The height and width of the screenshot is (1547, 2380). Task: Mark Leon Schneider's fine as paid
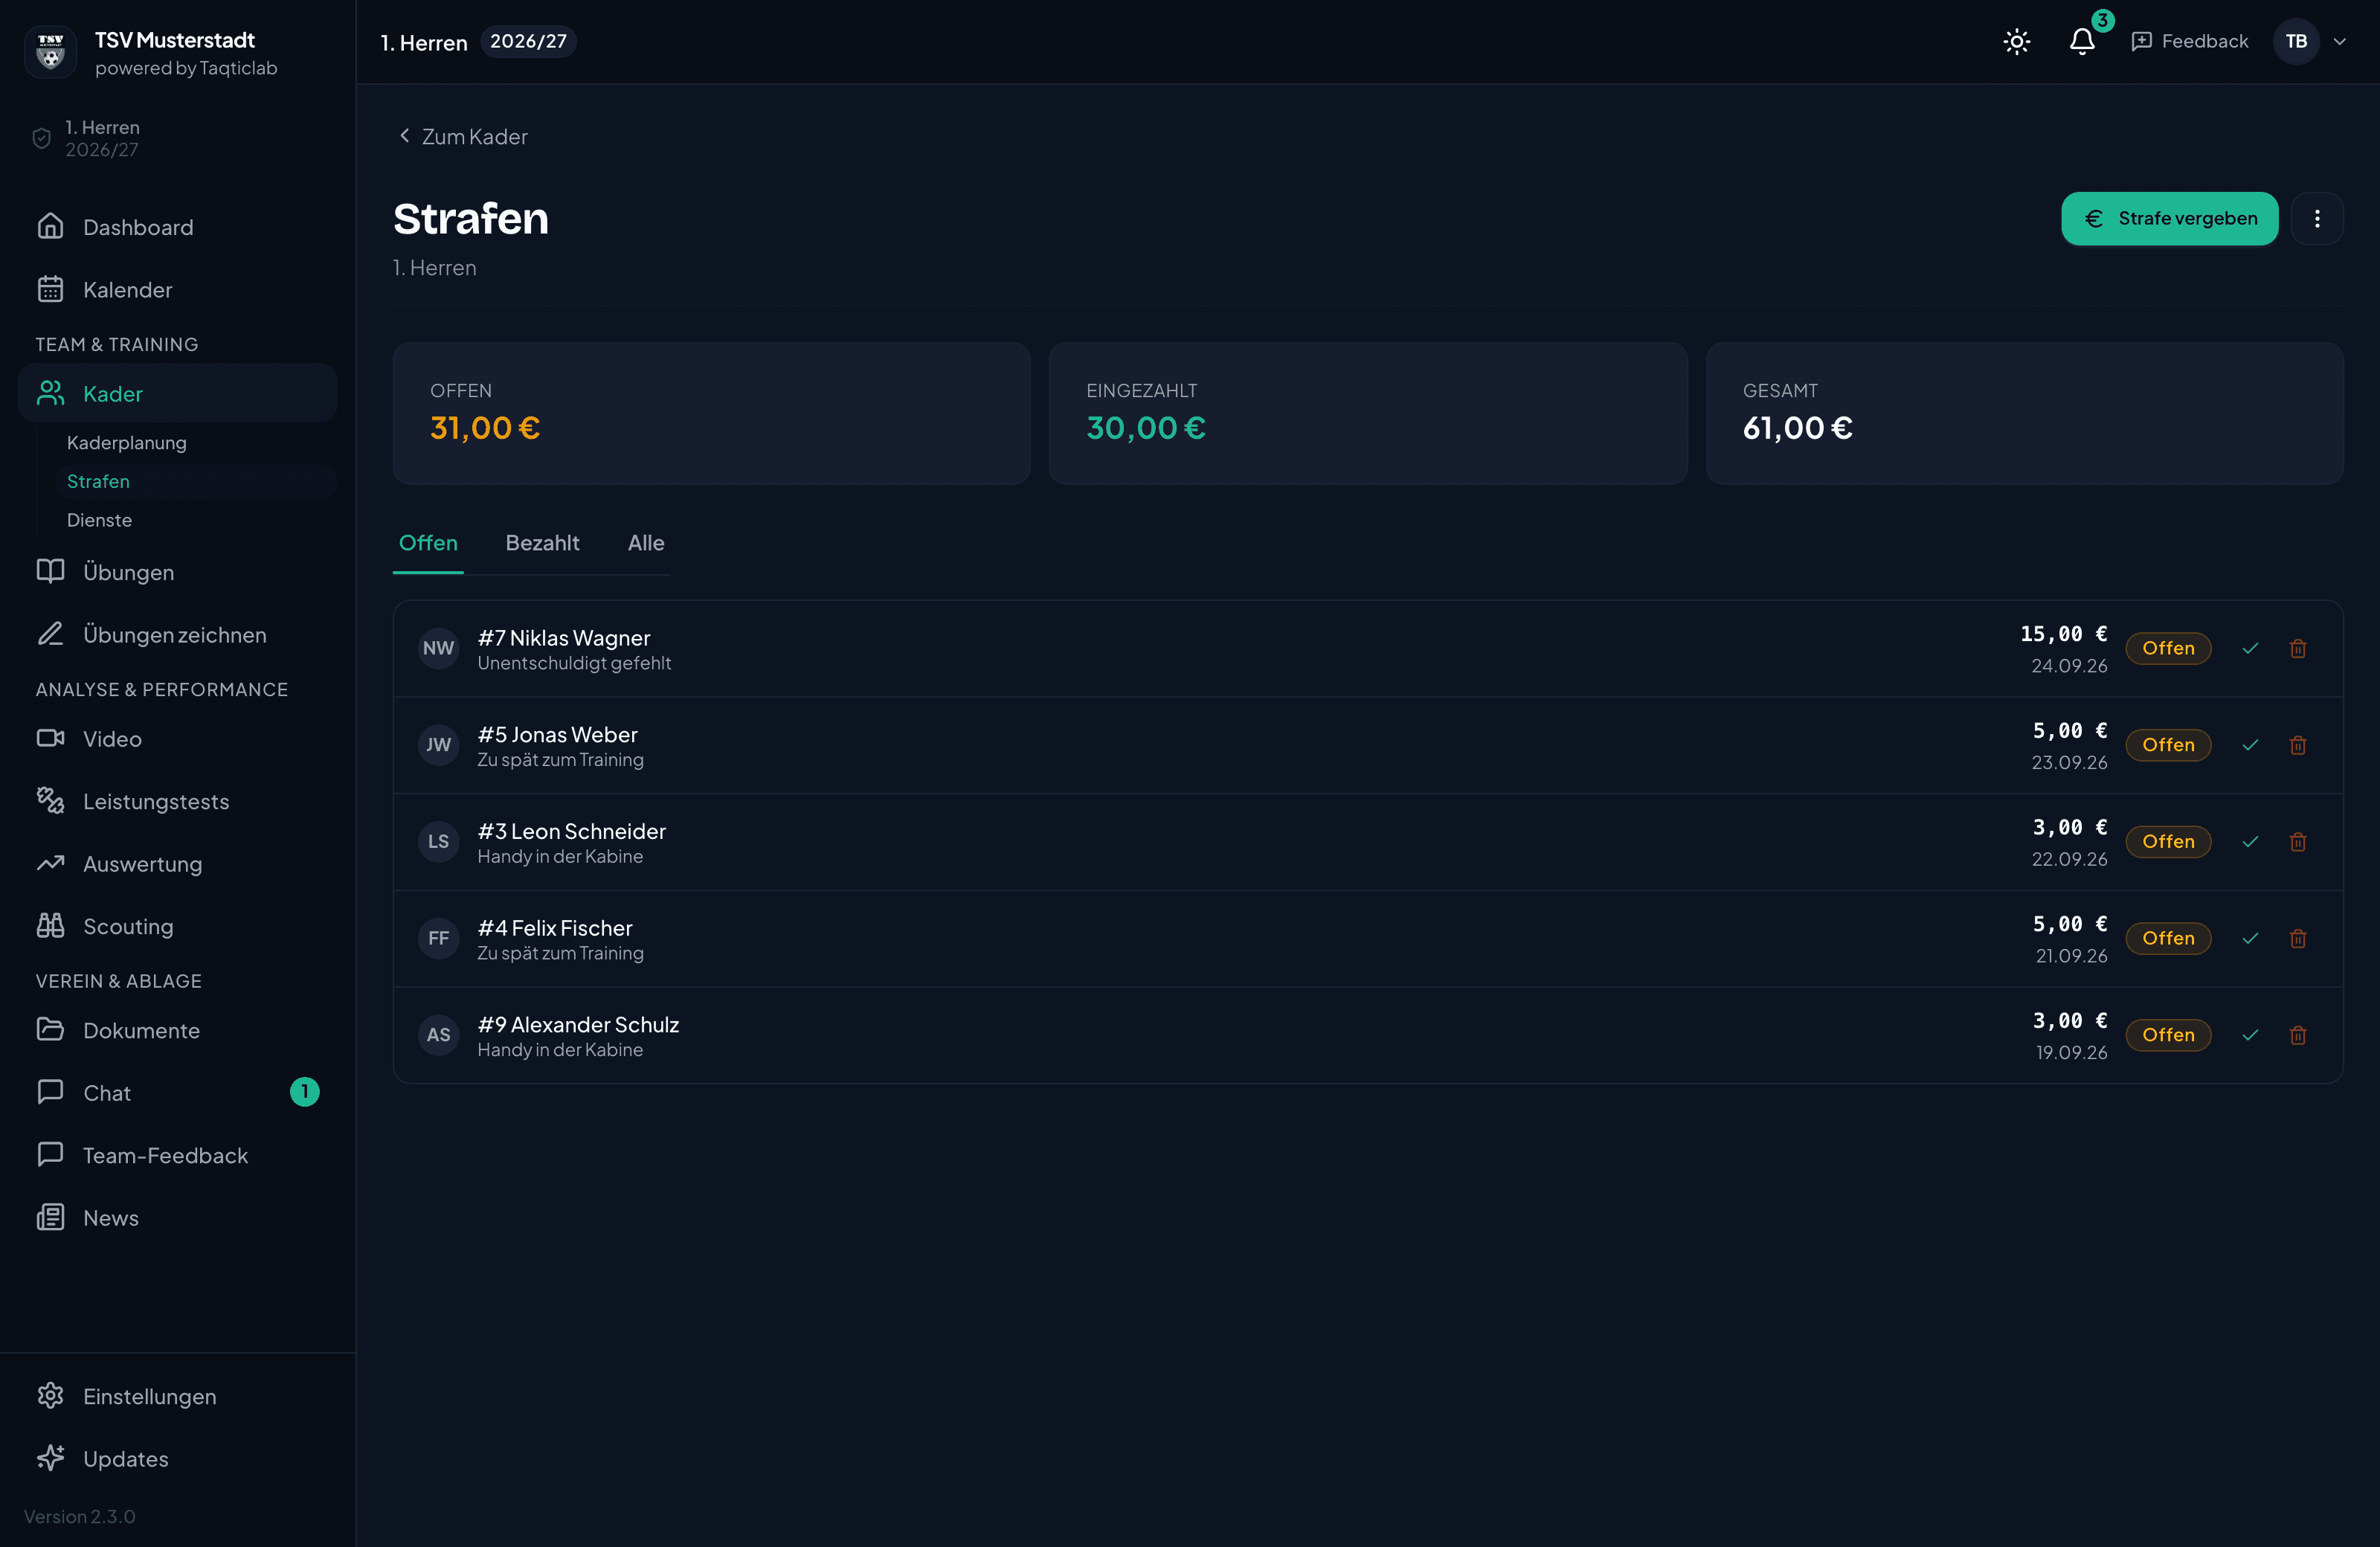tap(2250, 842)
